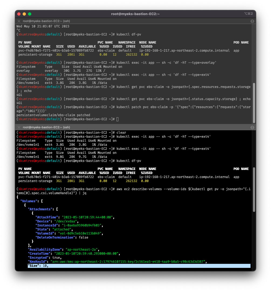Click the PV name in the bottom pane table
The image size is (271, 291).
[x=56, y=177]
